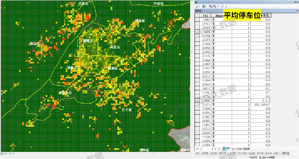The width and height of the screenshot is (299, 159).
Task: Click the Switch Selection icon
Action: pos(214,6)
